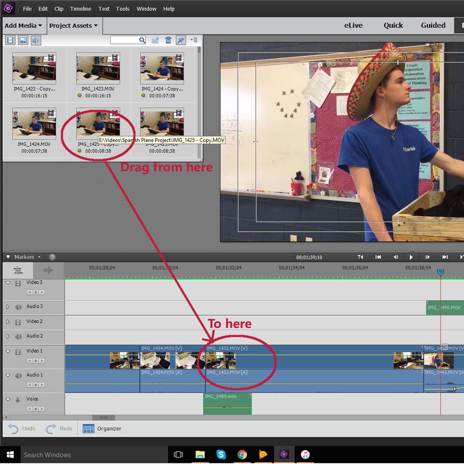Click the folder-up icon in Project Assets
The image size is (464, 464).
(x=155, y=40)
